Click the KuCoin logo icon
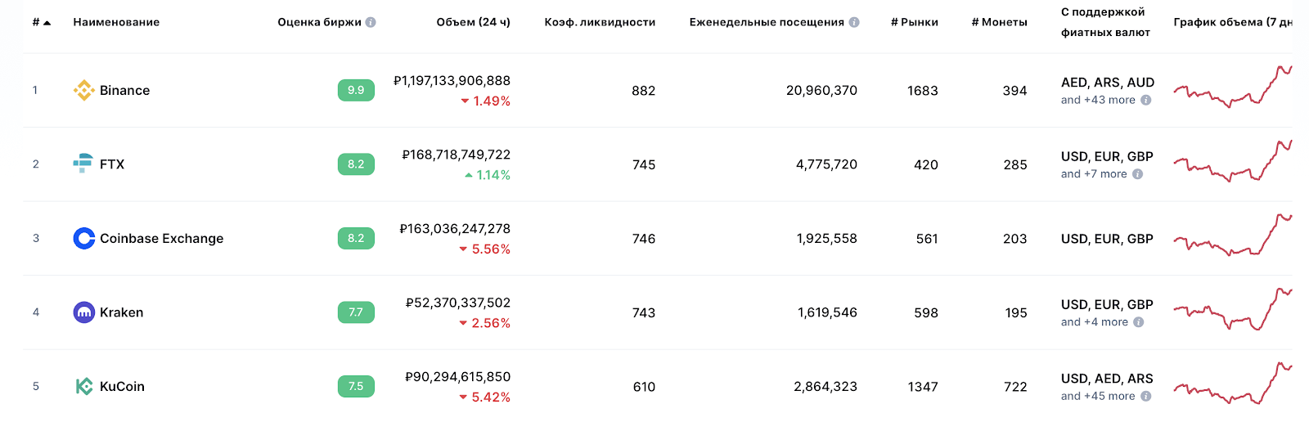Screen dimensions: 1309x422 pyautogui.click(x=83, y=386)
